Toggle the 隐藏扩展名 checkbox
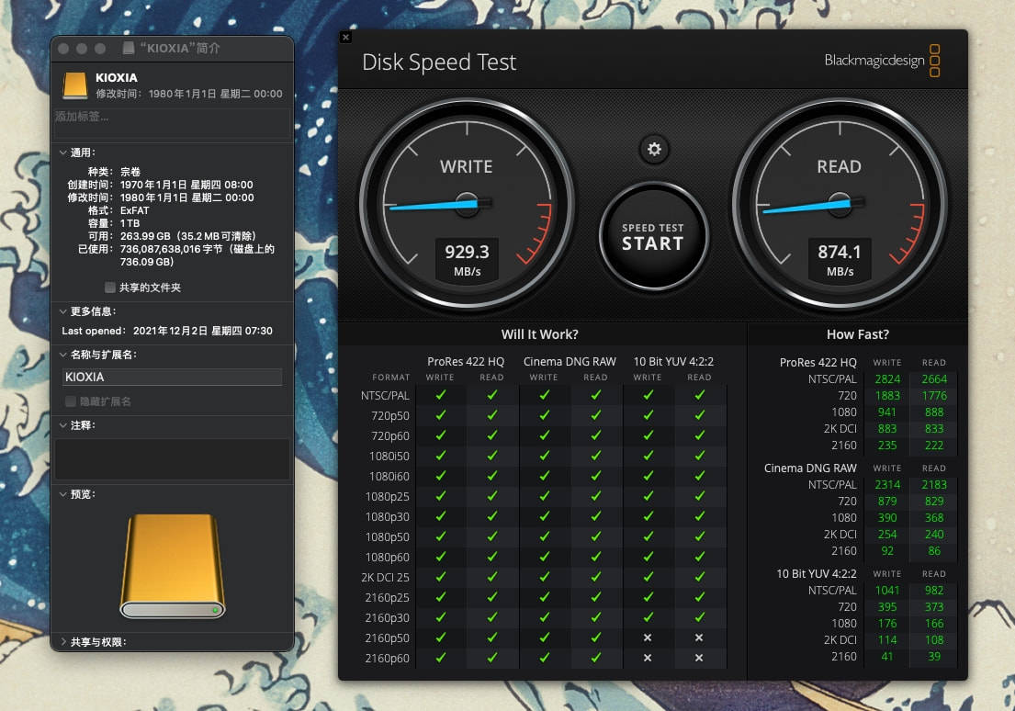 pos(71,401)
